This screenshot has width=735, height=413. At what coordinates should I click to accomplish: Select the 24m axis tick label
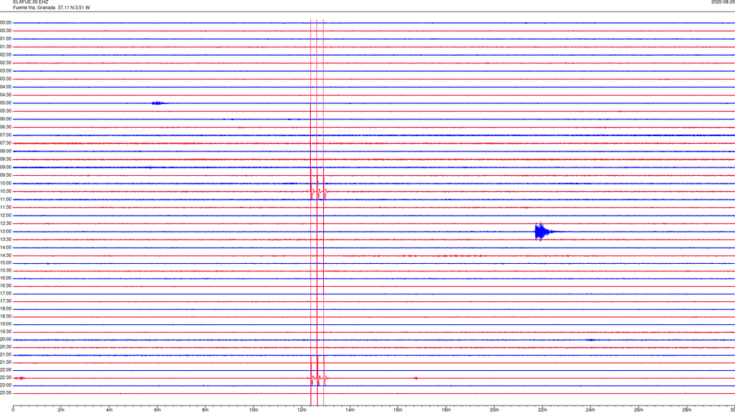coord(590,410)
